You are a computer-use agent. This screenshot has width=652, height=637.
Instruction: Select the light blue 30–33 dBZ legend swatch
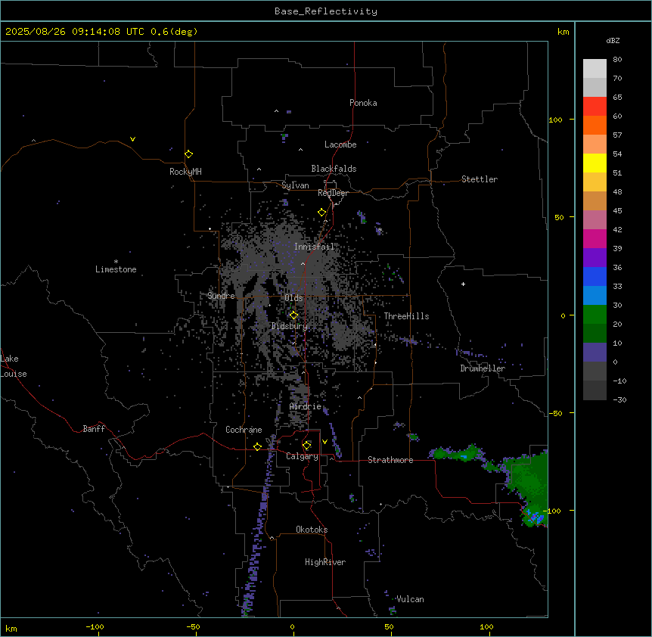(595, 296)
